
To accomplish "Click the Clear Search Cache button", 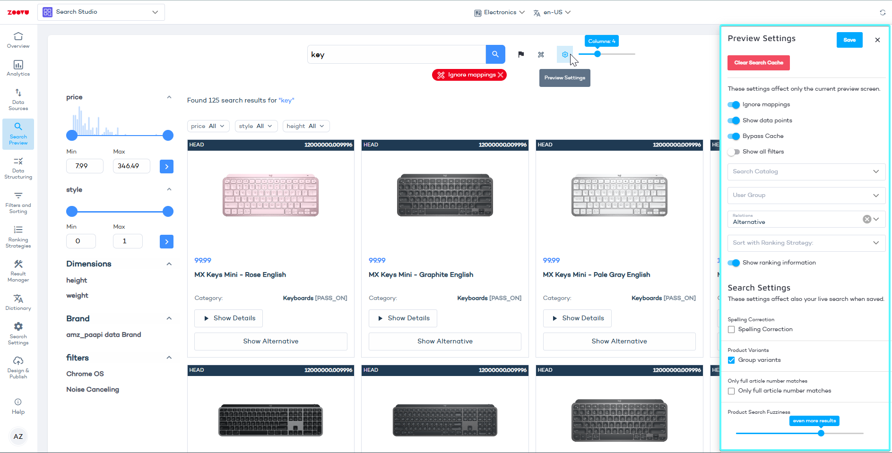I will point(758,62).
